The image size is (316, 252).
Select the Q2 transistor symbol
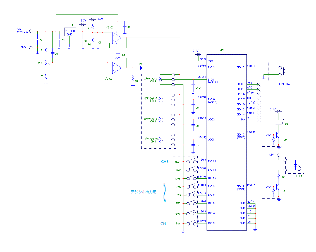[x=277, y=135]
